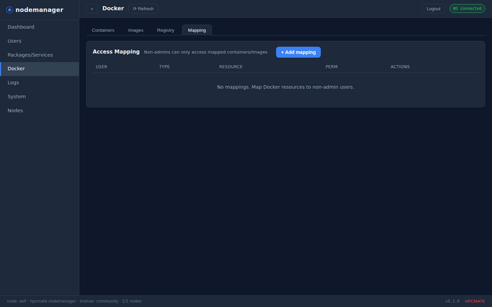
Task: Switch to the Registry tab
Action: (x=165, y=30)
